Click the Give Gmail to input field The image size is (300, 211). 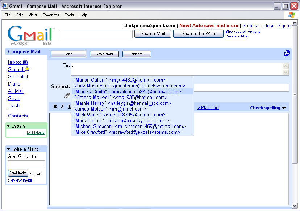(x=26, y=164)
